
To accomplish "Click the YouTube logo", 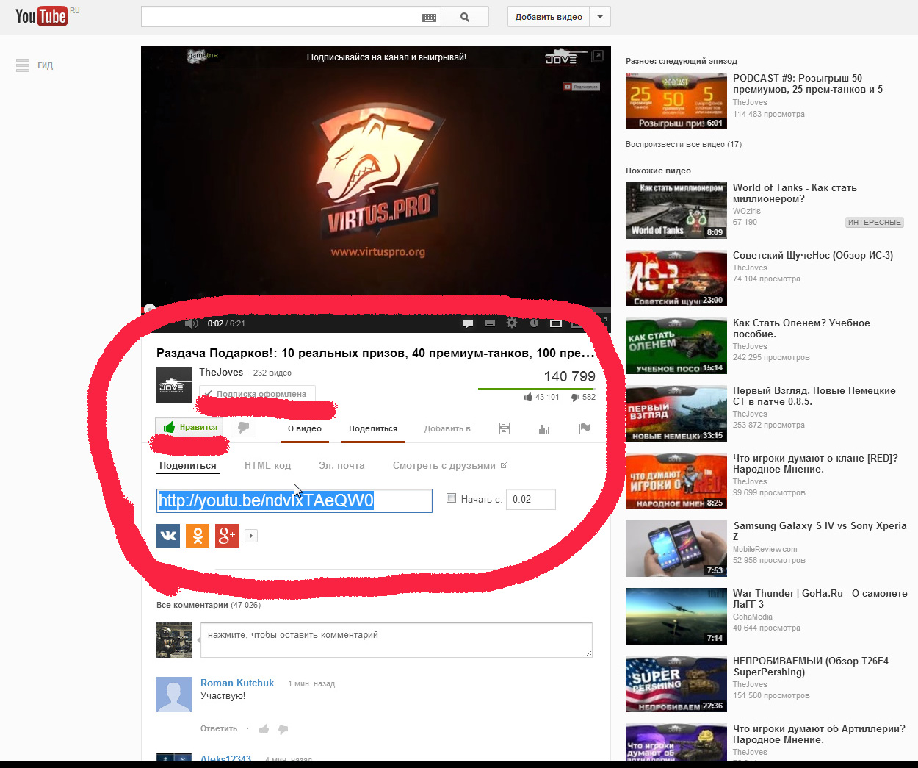I will (x=42, y=16).
